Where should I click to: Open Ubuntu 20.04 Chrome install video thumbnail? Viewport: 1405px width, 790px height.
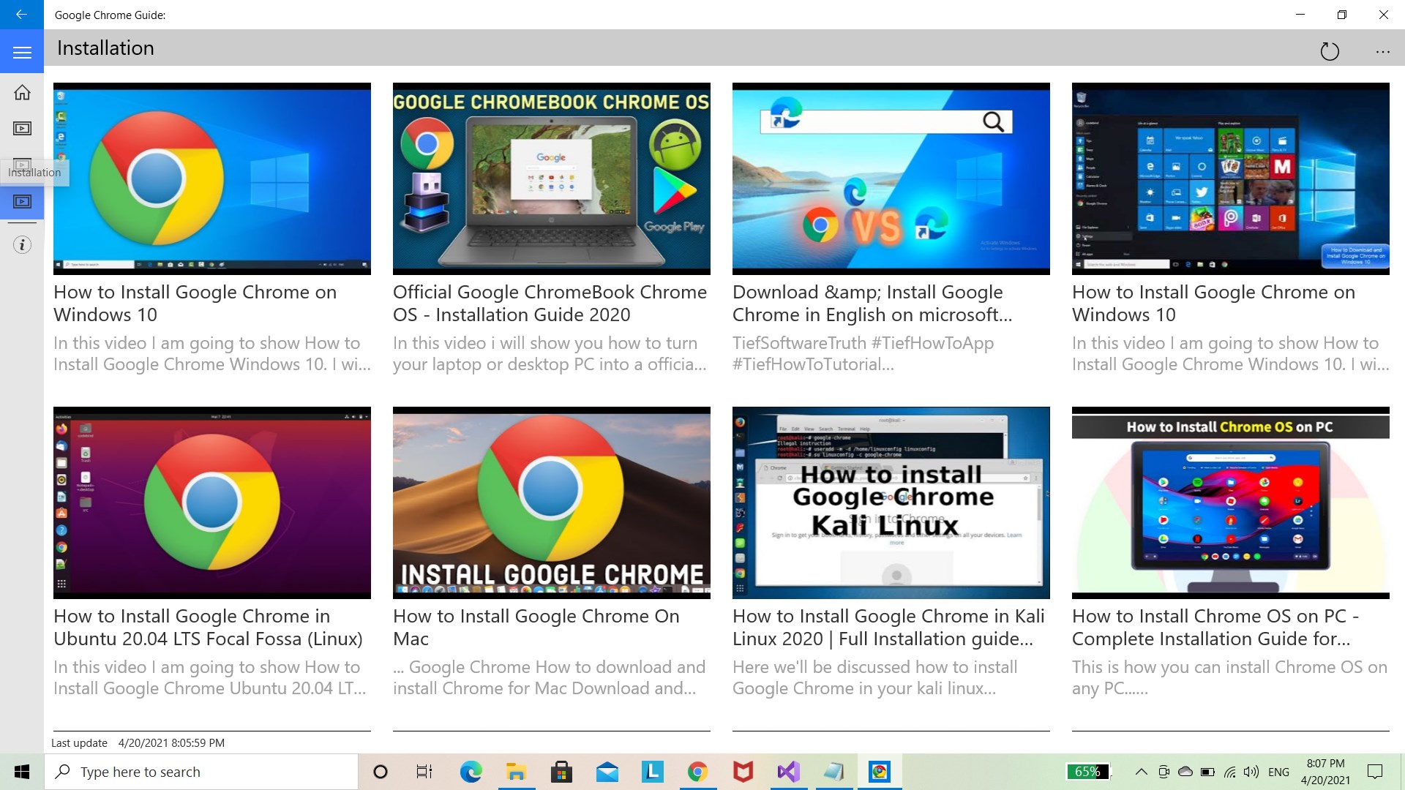[211, 503]
